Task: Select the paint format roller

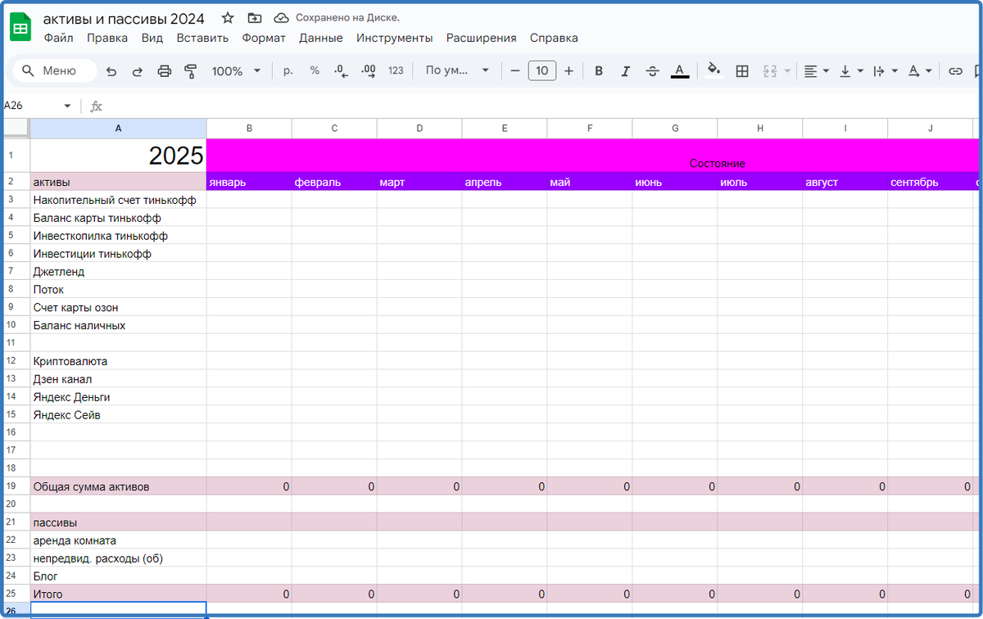Action: click(191, 71)
